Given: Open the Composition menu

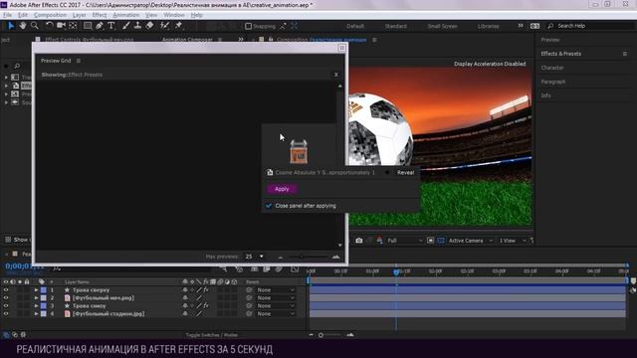Looking at the screenshot, I should coord(50,15).
